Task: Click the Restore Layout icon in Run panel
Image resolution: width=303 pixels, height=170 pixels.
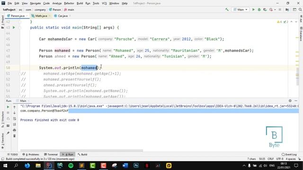Action: pyautogui.click(x=8, y=126)
